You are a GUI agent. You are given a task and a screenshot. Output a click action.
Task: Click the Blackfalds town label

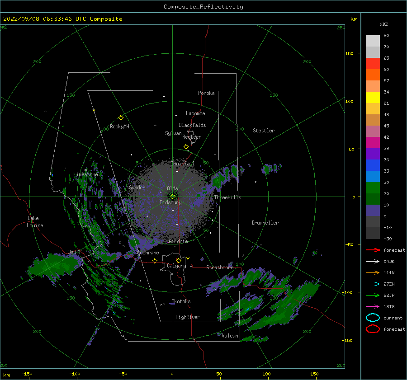(x=192, y=125)
